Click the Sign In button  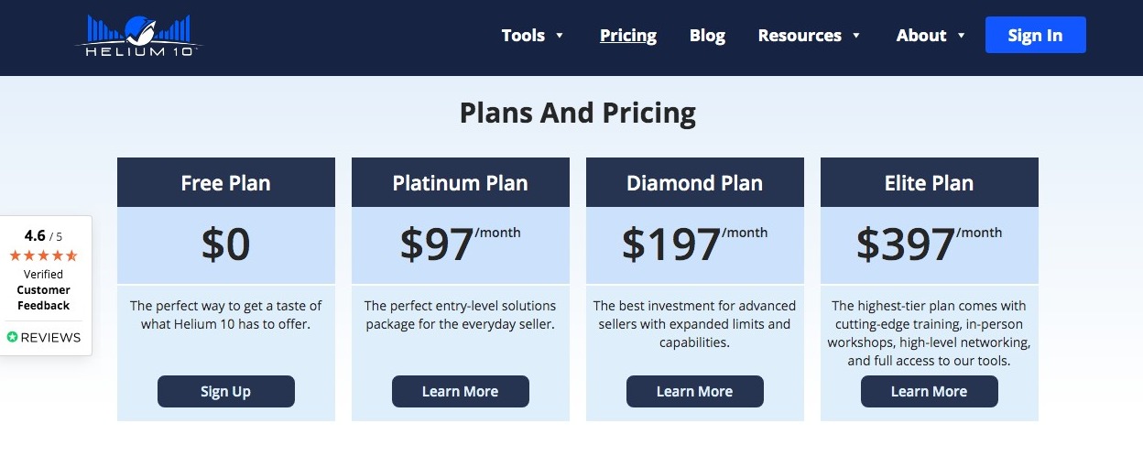tap(1035, 35)
